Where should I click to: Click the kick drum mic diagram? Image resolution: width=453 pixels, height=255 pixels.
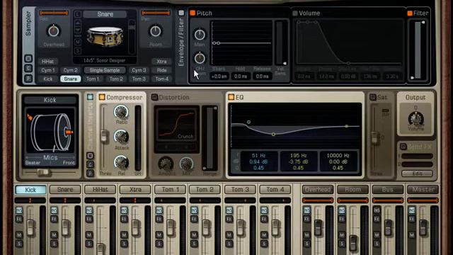pyautogui.click(x=50, y=132)
